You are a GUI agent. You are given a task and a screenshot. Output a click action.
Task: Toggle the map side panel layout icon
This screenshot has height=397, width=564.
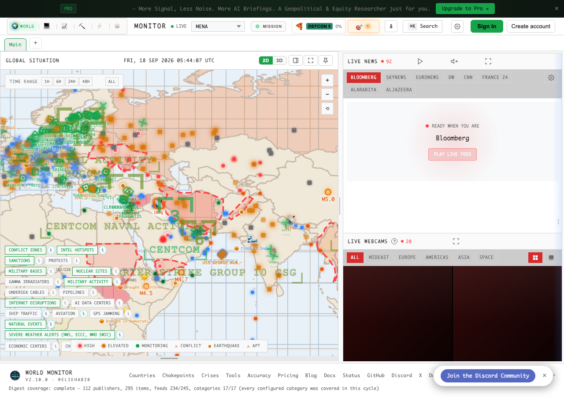296,60
